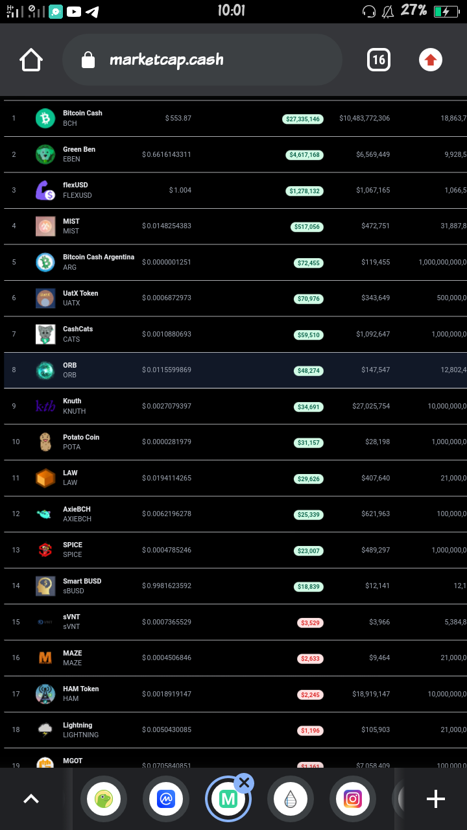Open the MIST token logo

coord(45,226)
